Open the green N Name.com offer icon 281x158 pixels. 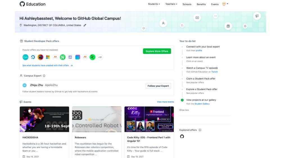click(x=63, y=57)
